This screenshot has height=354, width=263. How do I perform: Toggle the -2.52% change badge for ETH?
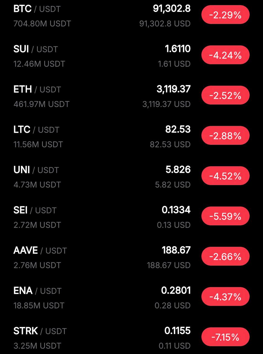(x=225, y=95)
